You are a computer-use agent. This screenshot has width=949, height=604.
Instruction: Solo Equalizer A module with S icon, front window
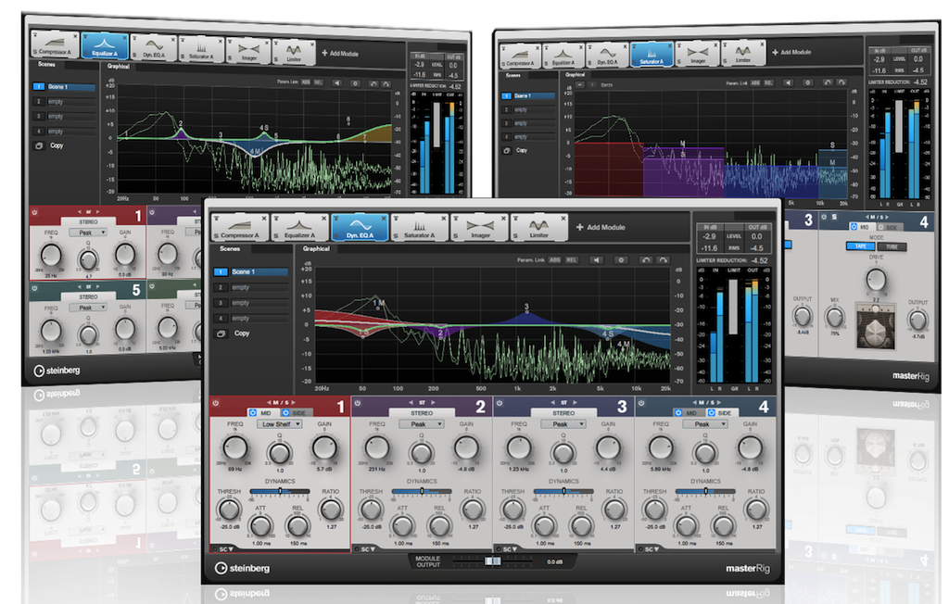276,236
